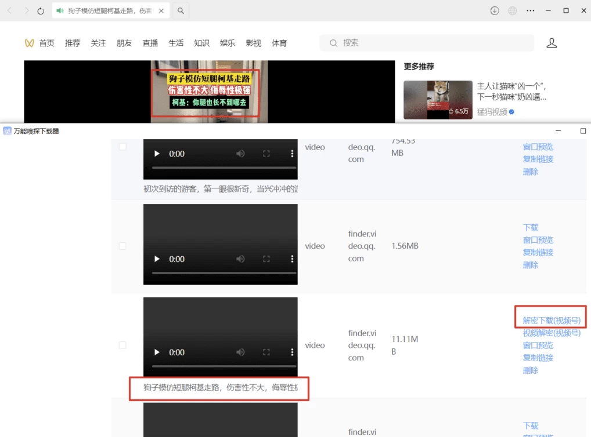Tick the checkbox for the 1.56MB video
This screenshot has width=591, height=437.
(x=122, y=246)
